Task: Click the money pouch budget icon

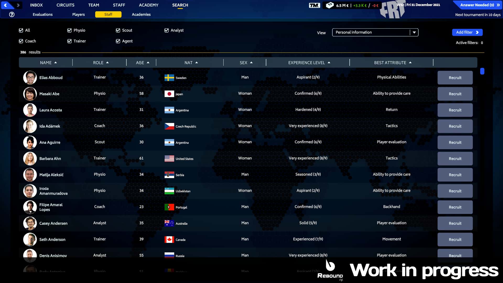Action: [329, 5]
